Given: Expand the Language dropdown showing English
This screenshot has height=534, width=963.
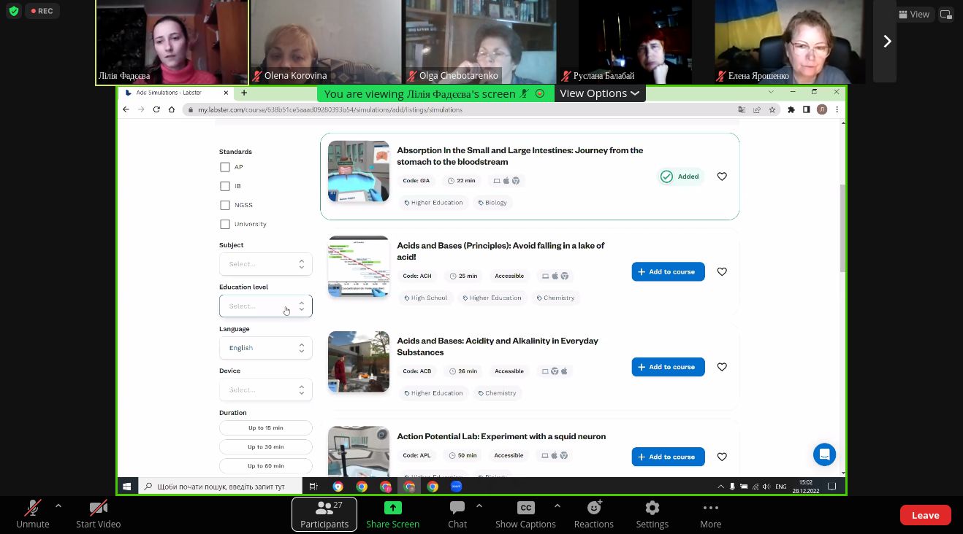Looking at the screenshot, I should click(x=265, y=348).
